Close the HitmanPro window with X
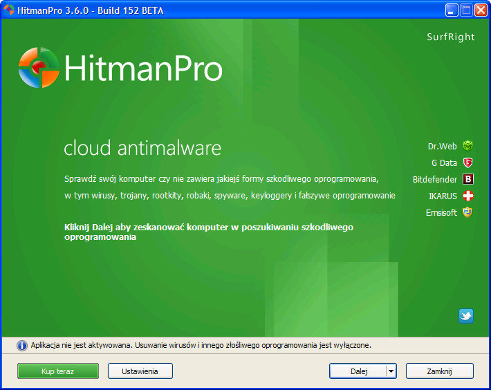Viewport: 491px width, 390px height. 481,10
